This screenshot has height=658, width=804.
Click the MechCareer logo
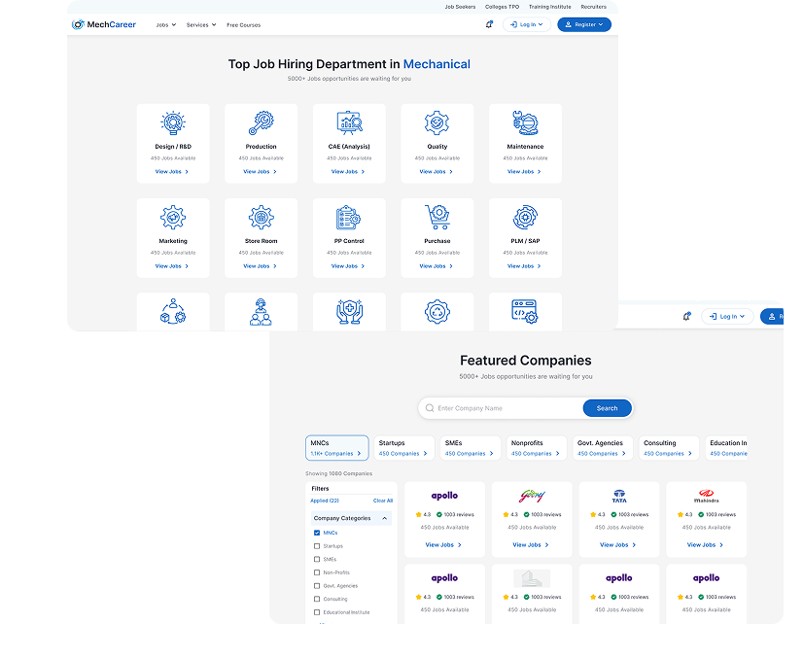pos(104,24)
